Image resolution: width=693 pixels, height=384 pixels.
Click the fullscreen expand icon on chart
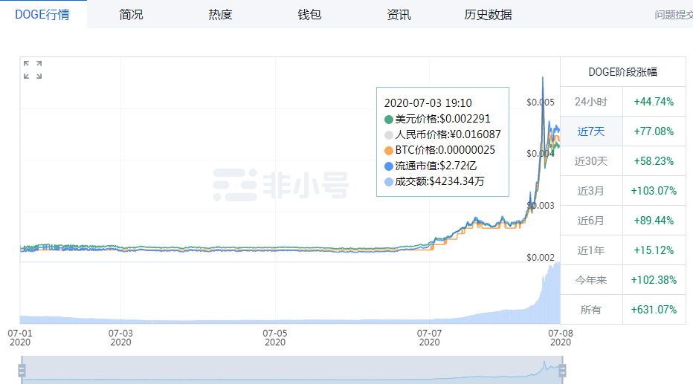click(x=32, y=70)
